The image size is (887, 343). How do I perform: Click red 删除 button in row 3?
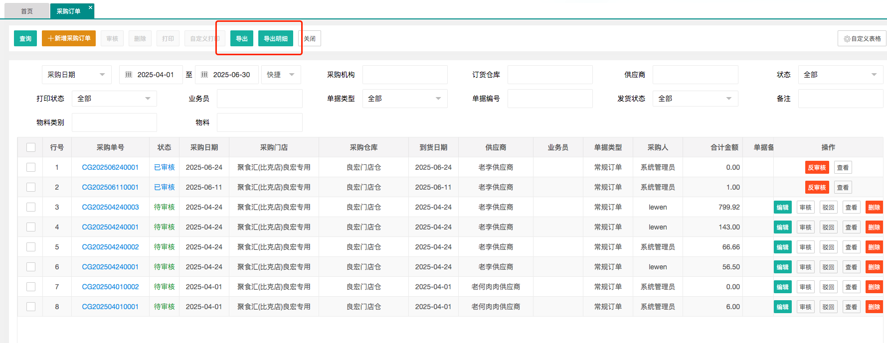pyautogui.click(x=874, y=207)
